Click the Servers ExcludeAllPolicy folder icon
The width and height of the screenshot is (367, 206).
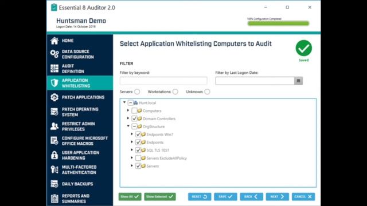pyautogui.click(x=143, y=158)
